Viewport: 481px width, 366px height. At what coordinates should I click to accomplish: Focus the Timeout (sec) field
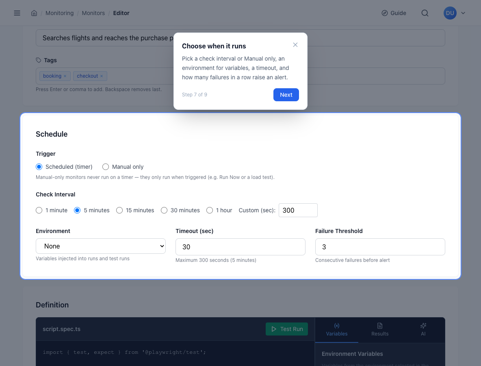click(x=240, y=247)
